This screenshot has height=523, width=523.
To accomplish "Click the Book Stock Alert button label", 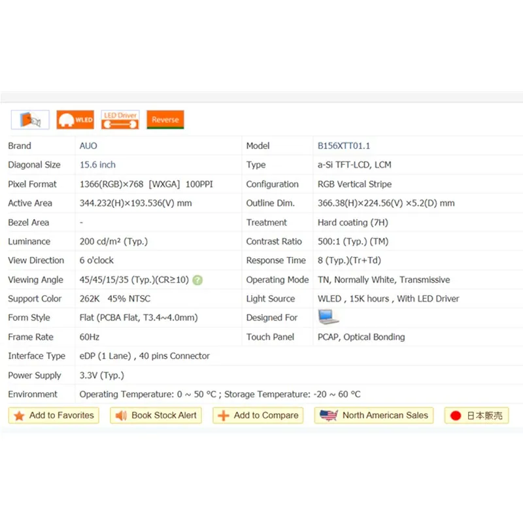I will point(164,415).
